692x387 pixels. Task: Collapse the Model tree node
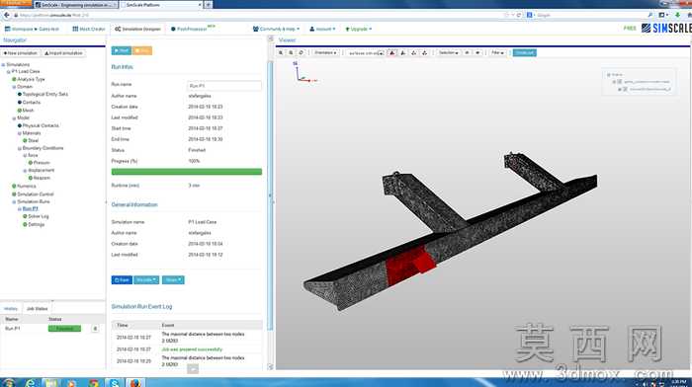(x=14, y=118)
